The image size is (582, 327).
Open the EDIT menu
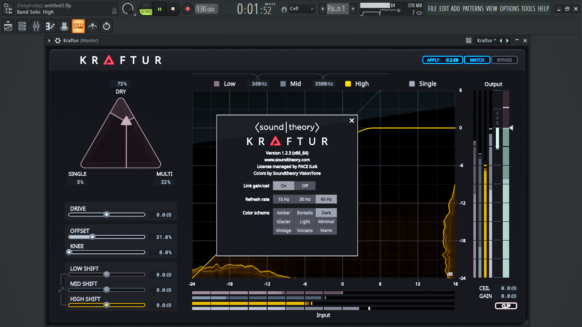click(x=444, y=9)
